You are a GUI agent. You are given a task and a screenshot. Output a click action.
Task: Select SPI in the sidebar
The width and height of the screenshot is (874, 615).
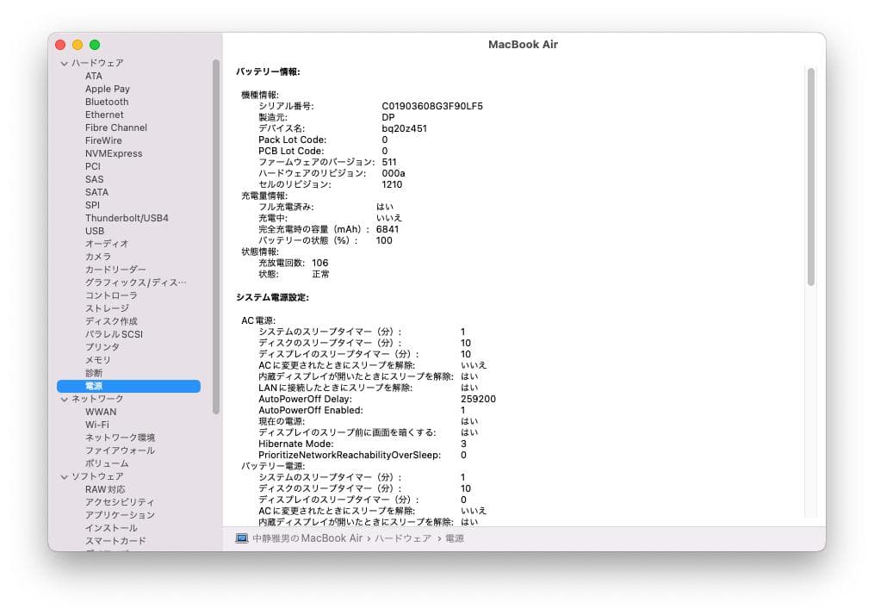(x=92, y=205)
